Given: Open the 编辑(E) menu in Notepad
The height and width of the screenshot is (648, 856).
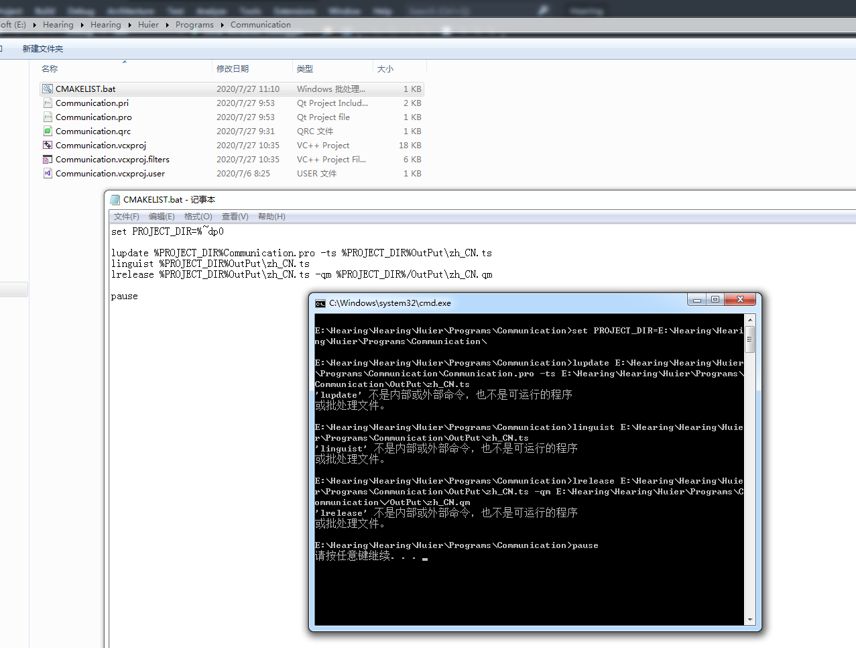Looking at the screenshot, I should (162, 217).
